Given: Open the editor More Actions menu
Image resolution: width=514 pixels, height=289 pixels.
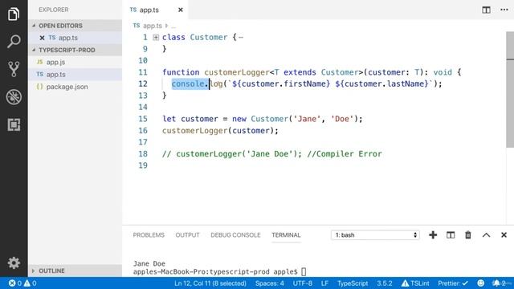Looking at the screenshot, I should [x=504, y=10].
